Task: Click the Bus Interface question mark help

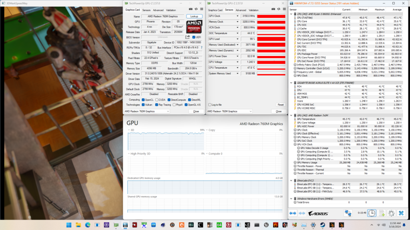Action: 201,48
